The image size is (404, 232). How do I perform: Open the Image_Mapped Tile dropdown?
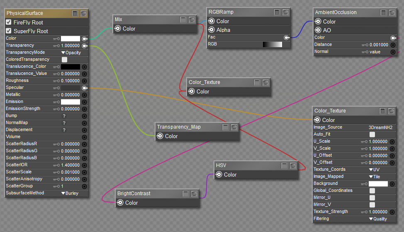click(x=375, y=177)
